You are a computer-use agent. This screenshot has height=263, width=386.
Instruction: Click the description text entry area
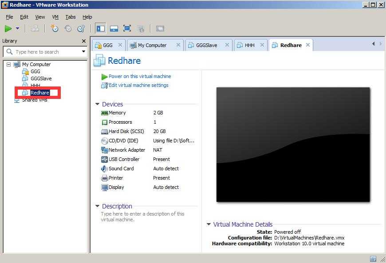click(143, 217)
